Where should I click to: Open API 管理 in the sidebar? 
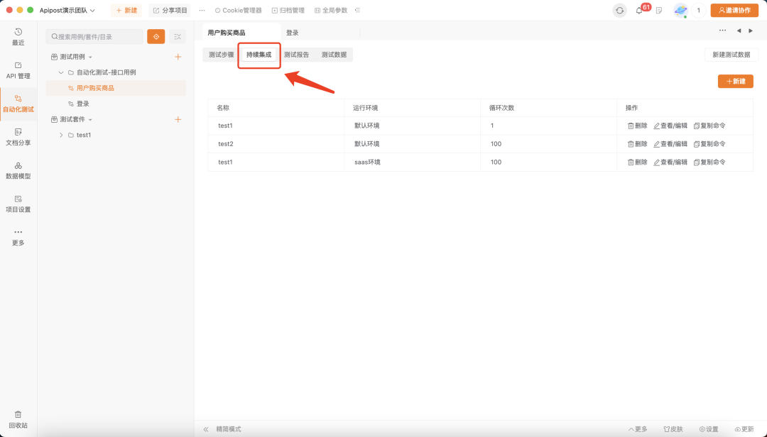pos(18,70)
